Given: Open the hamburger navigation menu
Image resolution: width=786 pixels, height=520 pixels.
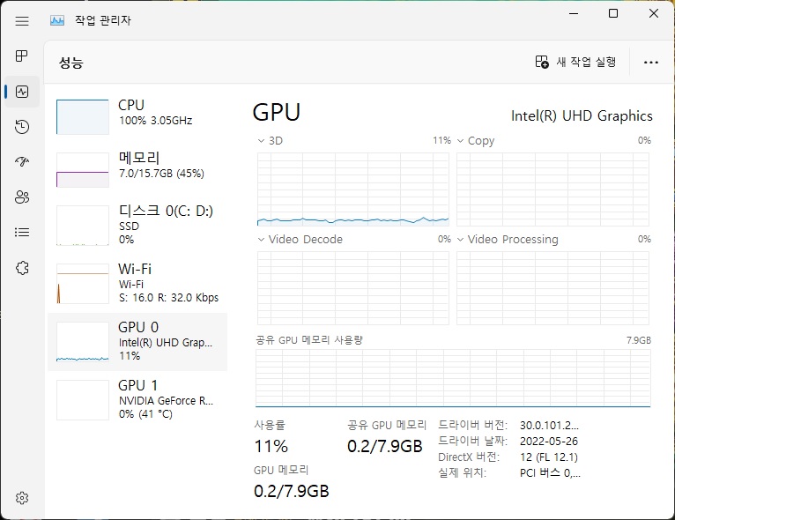Looking at the screenshot, I should 21,21.
